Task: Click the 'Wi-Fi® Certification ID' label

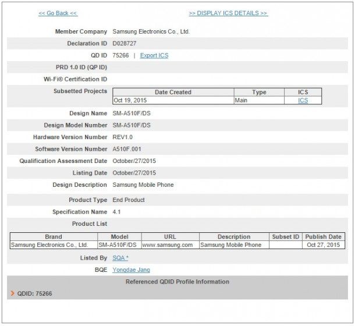Action: (x=76, y=79)
